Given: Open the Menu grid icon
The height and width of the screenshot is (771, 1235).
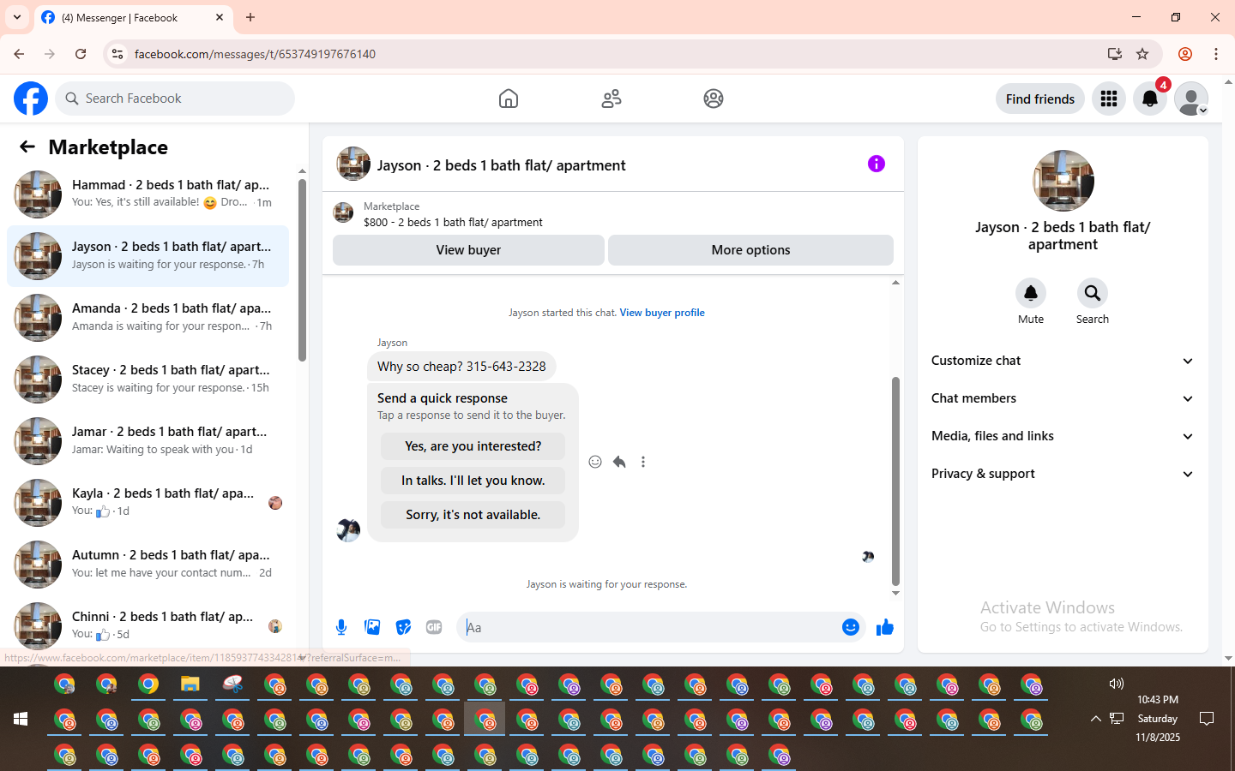Looking at the screenshot, I should tap(1109, 99).
